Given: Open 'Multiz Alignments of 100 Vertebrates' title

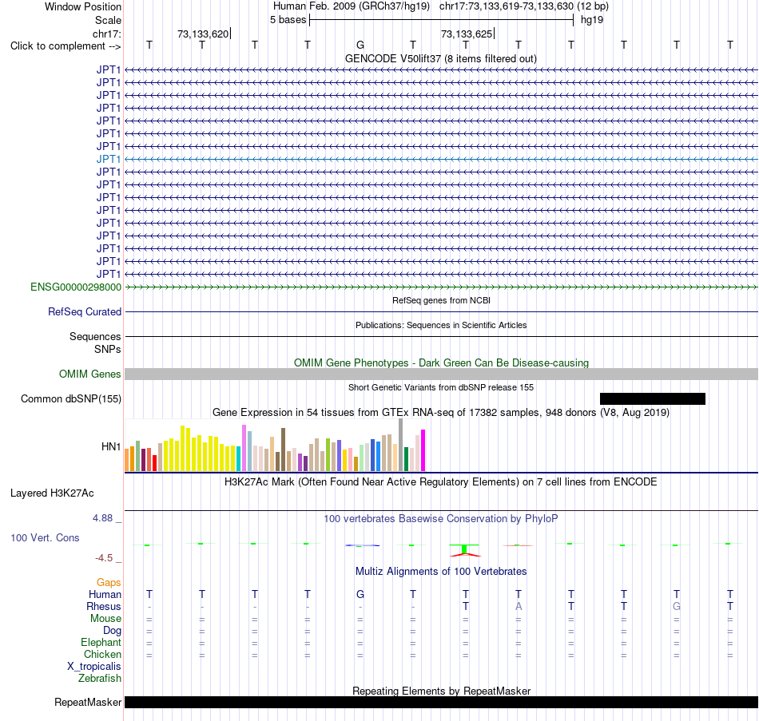Looking at the screenshot, I should [x=441, y=572].
